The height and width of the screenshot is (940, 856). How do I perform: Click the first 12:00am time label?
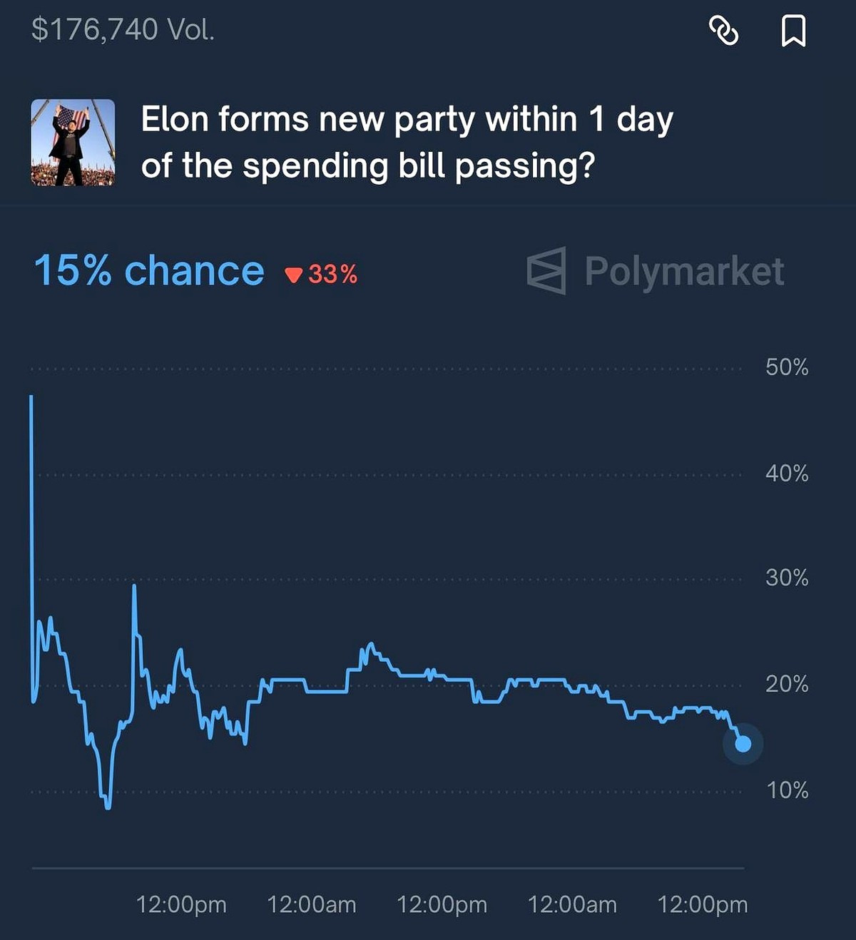[x=312, y=905]
